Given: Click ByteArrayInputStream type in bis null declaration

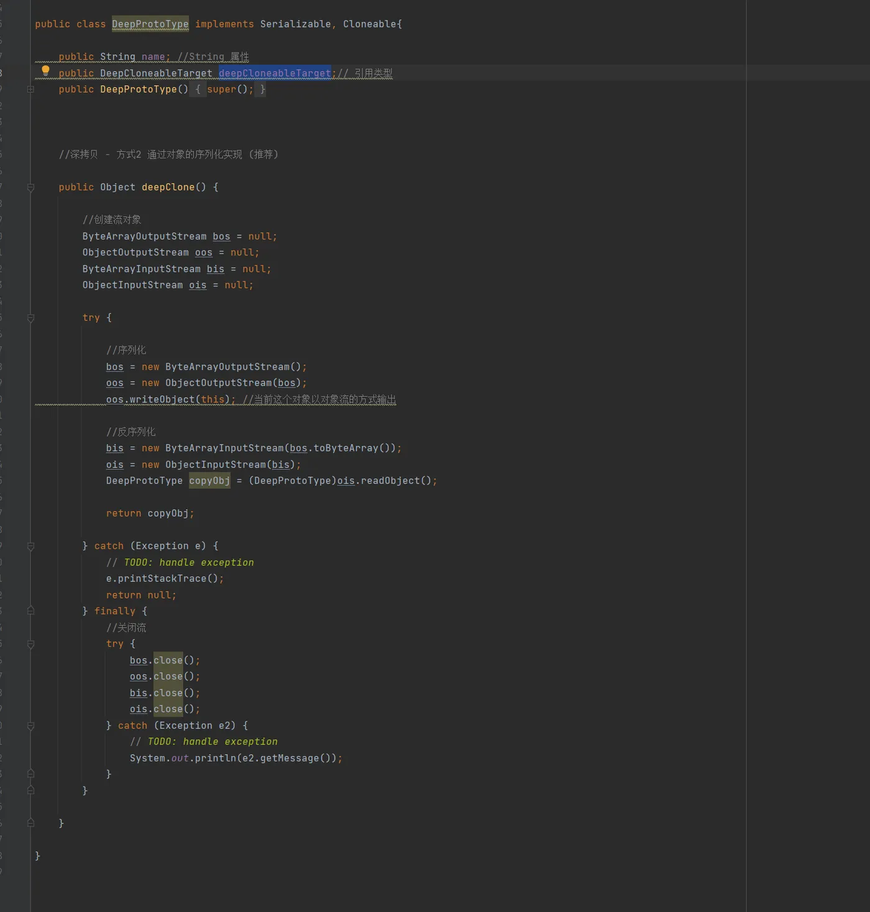Looking at the screenshot, I should [141, 269].
